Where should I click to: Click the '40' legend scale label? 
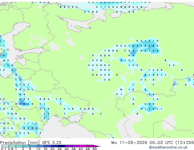pyautogui.click(x=80, y=149)
